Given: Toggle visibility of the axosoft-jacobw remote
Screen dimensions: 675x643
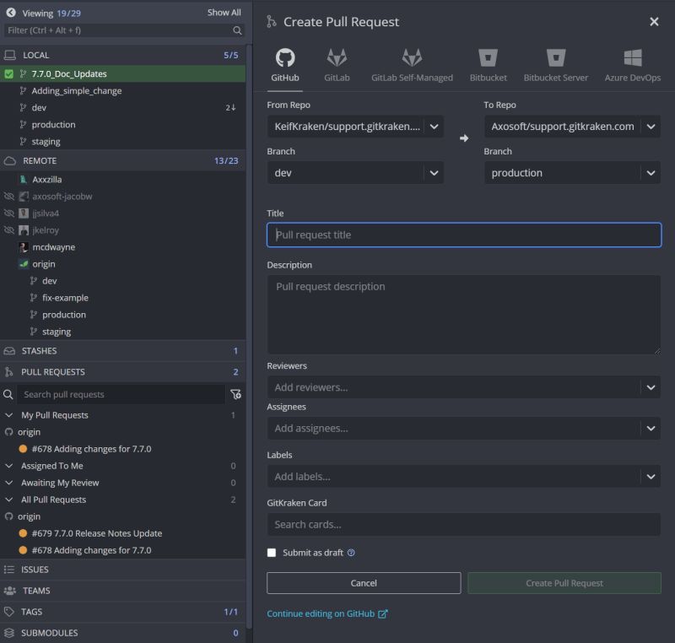Looking at the screenshot, I should 8,196.
